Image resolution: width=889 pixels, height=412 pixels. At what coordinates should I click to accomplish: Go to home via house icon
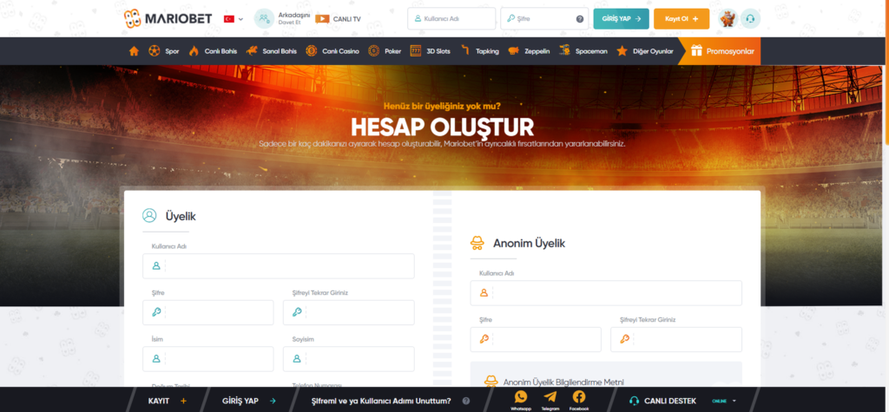[134, 51]
